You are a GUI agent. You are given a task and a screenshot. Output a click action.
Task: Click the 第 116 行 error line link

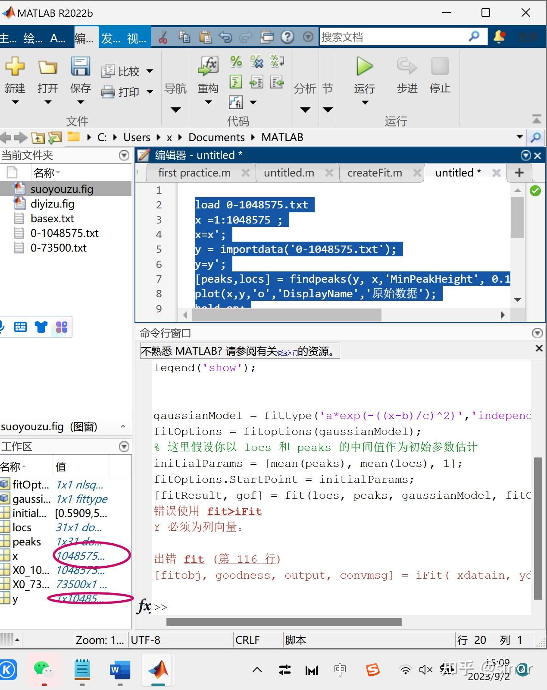[247, 559]
